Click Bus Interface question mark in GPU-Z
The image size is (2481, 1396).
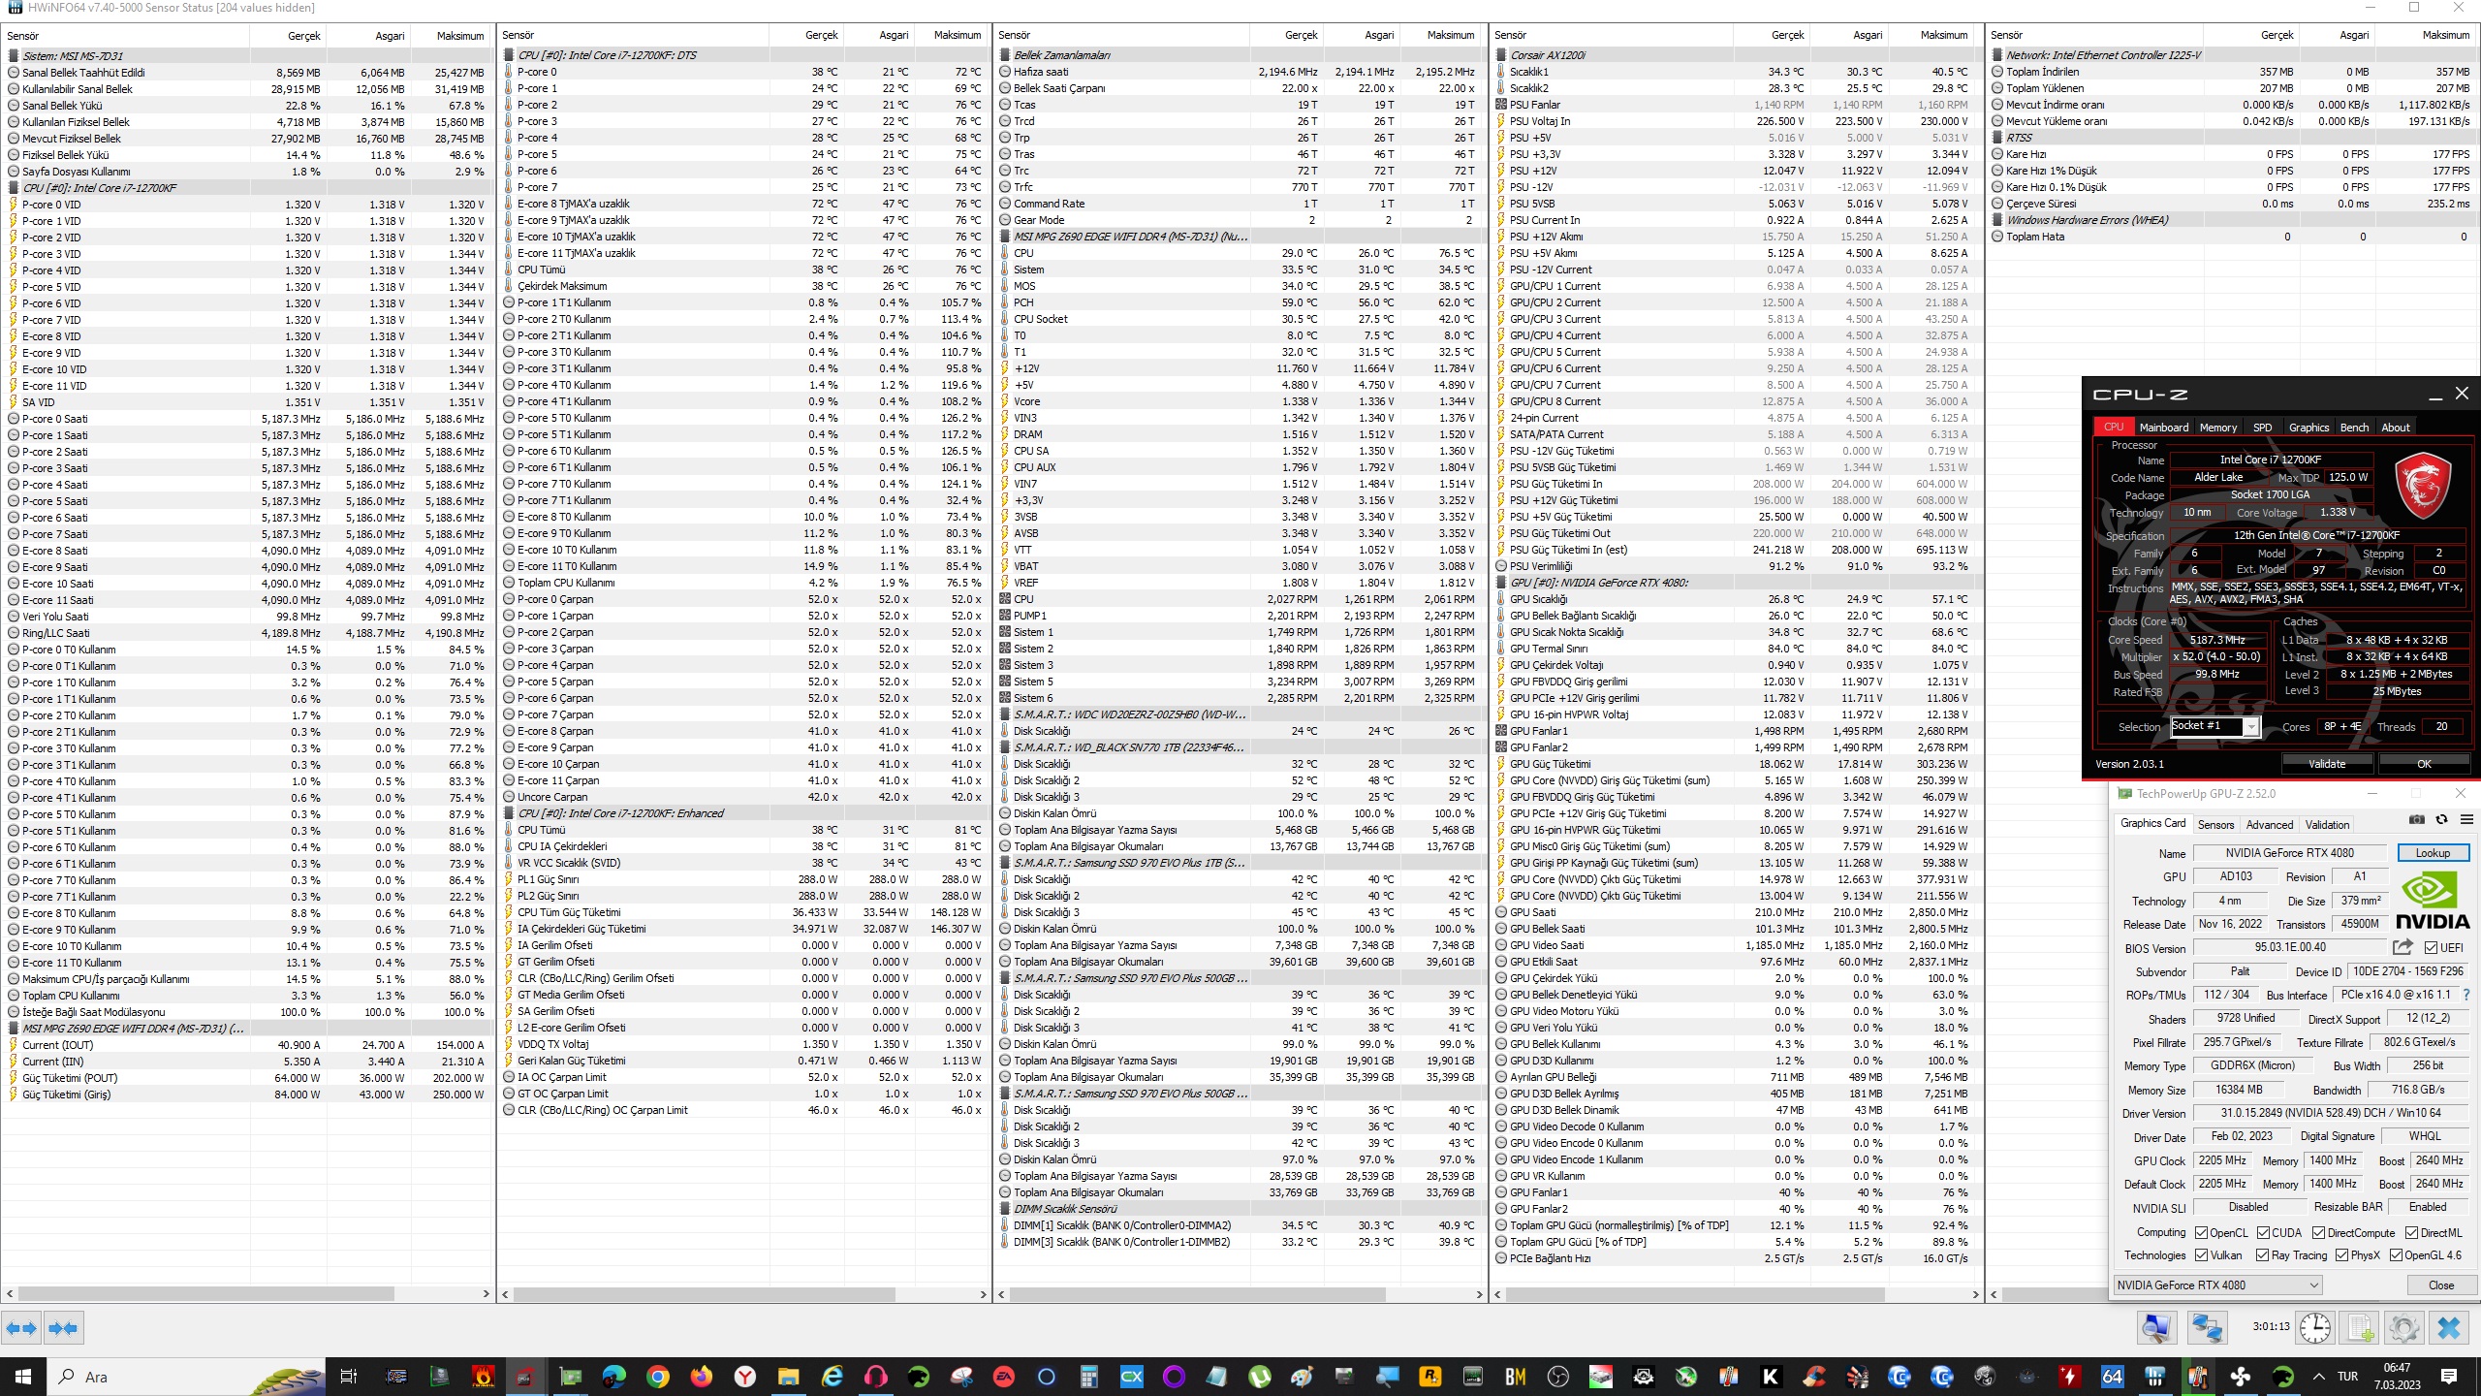(2466, 995)
